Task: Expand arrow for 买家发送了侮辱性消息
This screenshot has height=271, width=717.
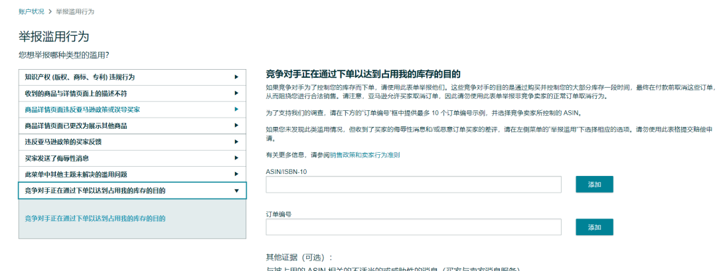Action: (236, 158)
